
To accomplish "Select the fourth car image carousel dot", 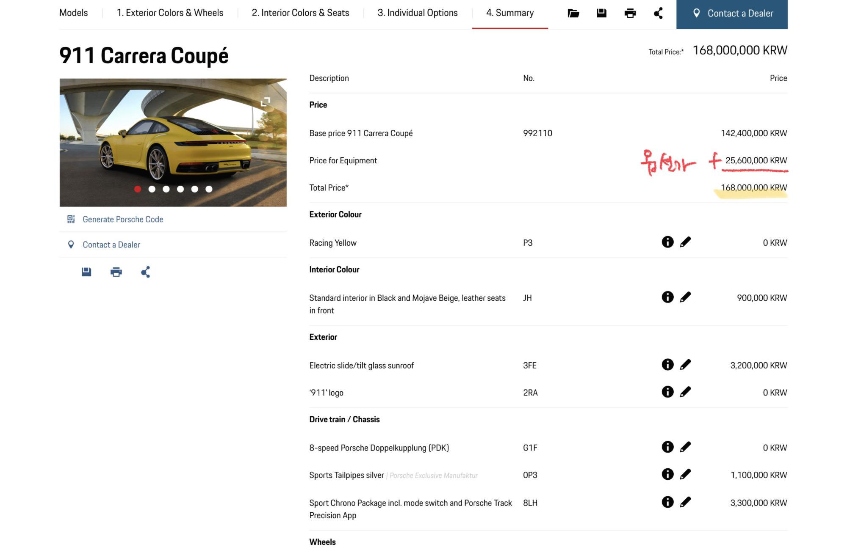I will [180, 189].
